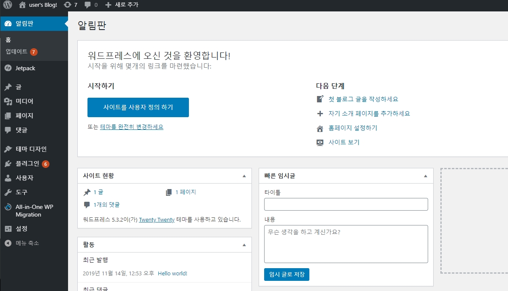Click the comment icon beside 1개의 댓글
Screen dimensions: 508x291
(x=87, y=205)
